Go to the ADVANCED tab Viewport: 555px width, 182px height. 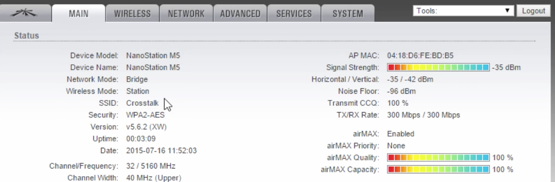[x=240, y=14]
